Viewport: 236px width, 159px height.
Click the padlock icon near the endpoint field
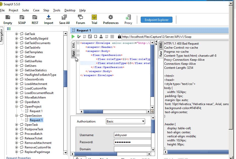tap(119, 36)
